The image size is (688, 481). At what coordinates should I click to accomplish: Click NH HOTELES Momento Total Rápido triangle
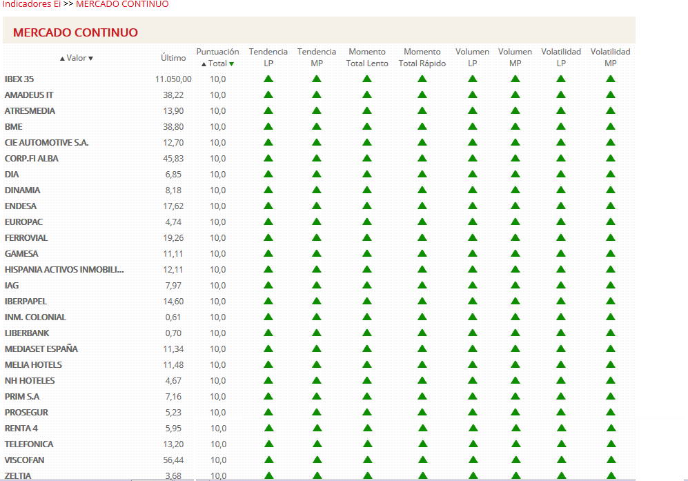click(x=422, y=380)
